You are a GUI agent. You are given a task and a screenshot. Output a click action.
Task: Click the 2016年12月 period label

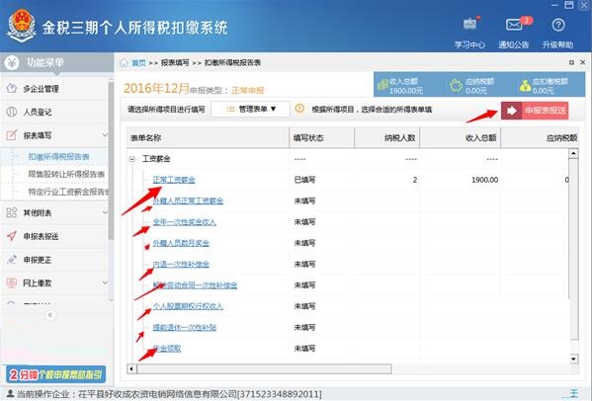tap(156, 88)
